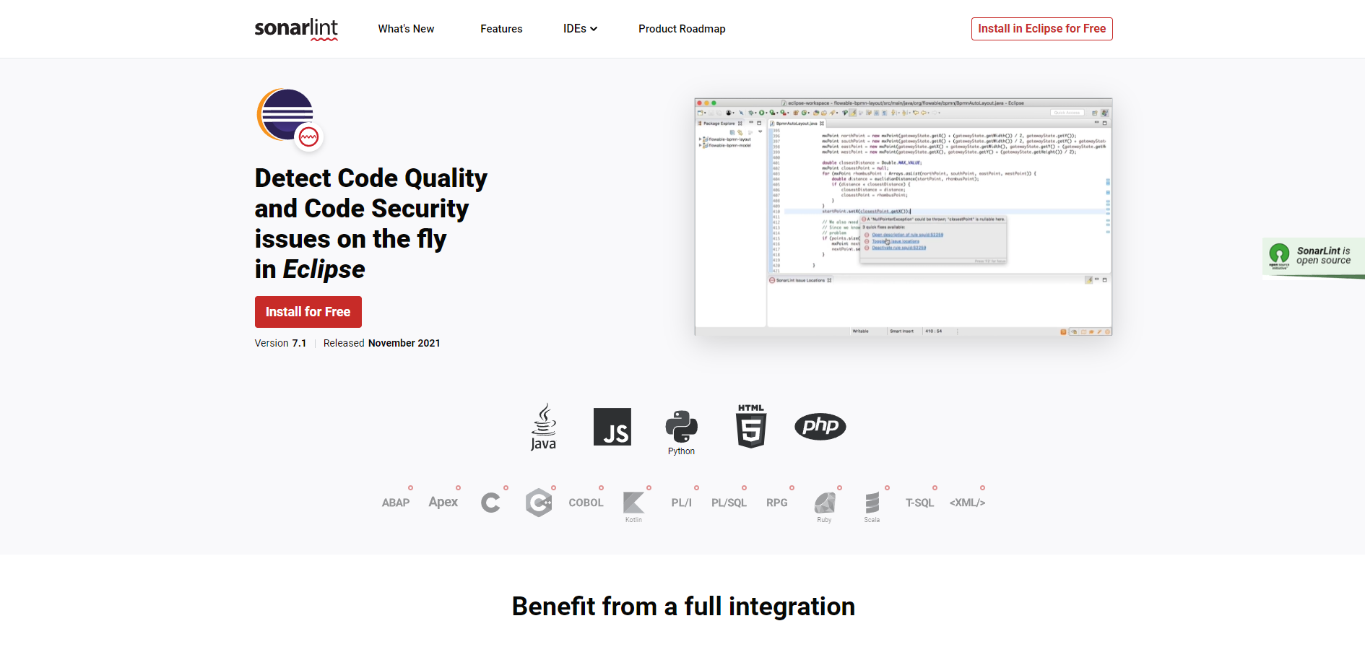Select the Java language icon
The width and height of the screenshot is (1365, 647).
pos(543,427)
